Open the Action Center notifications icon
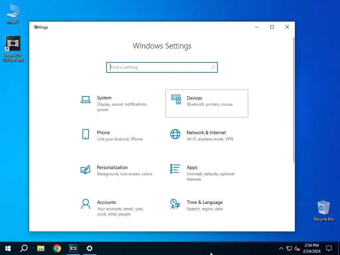340x255 pixels. point(329,248)
